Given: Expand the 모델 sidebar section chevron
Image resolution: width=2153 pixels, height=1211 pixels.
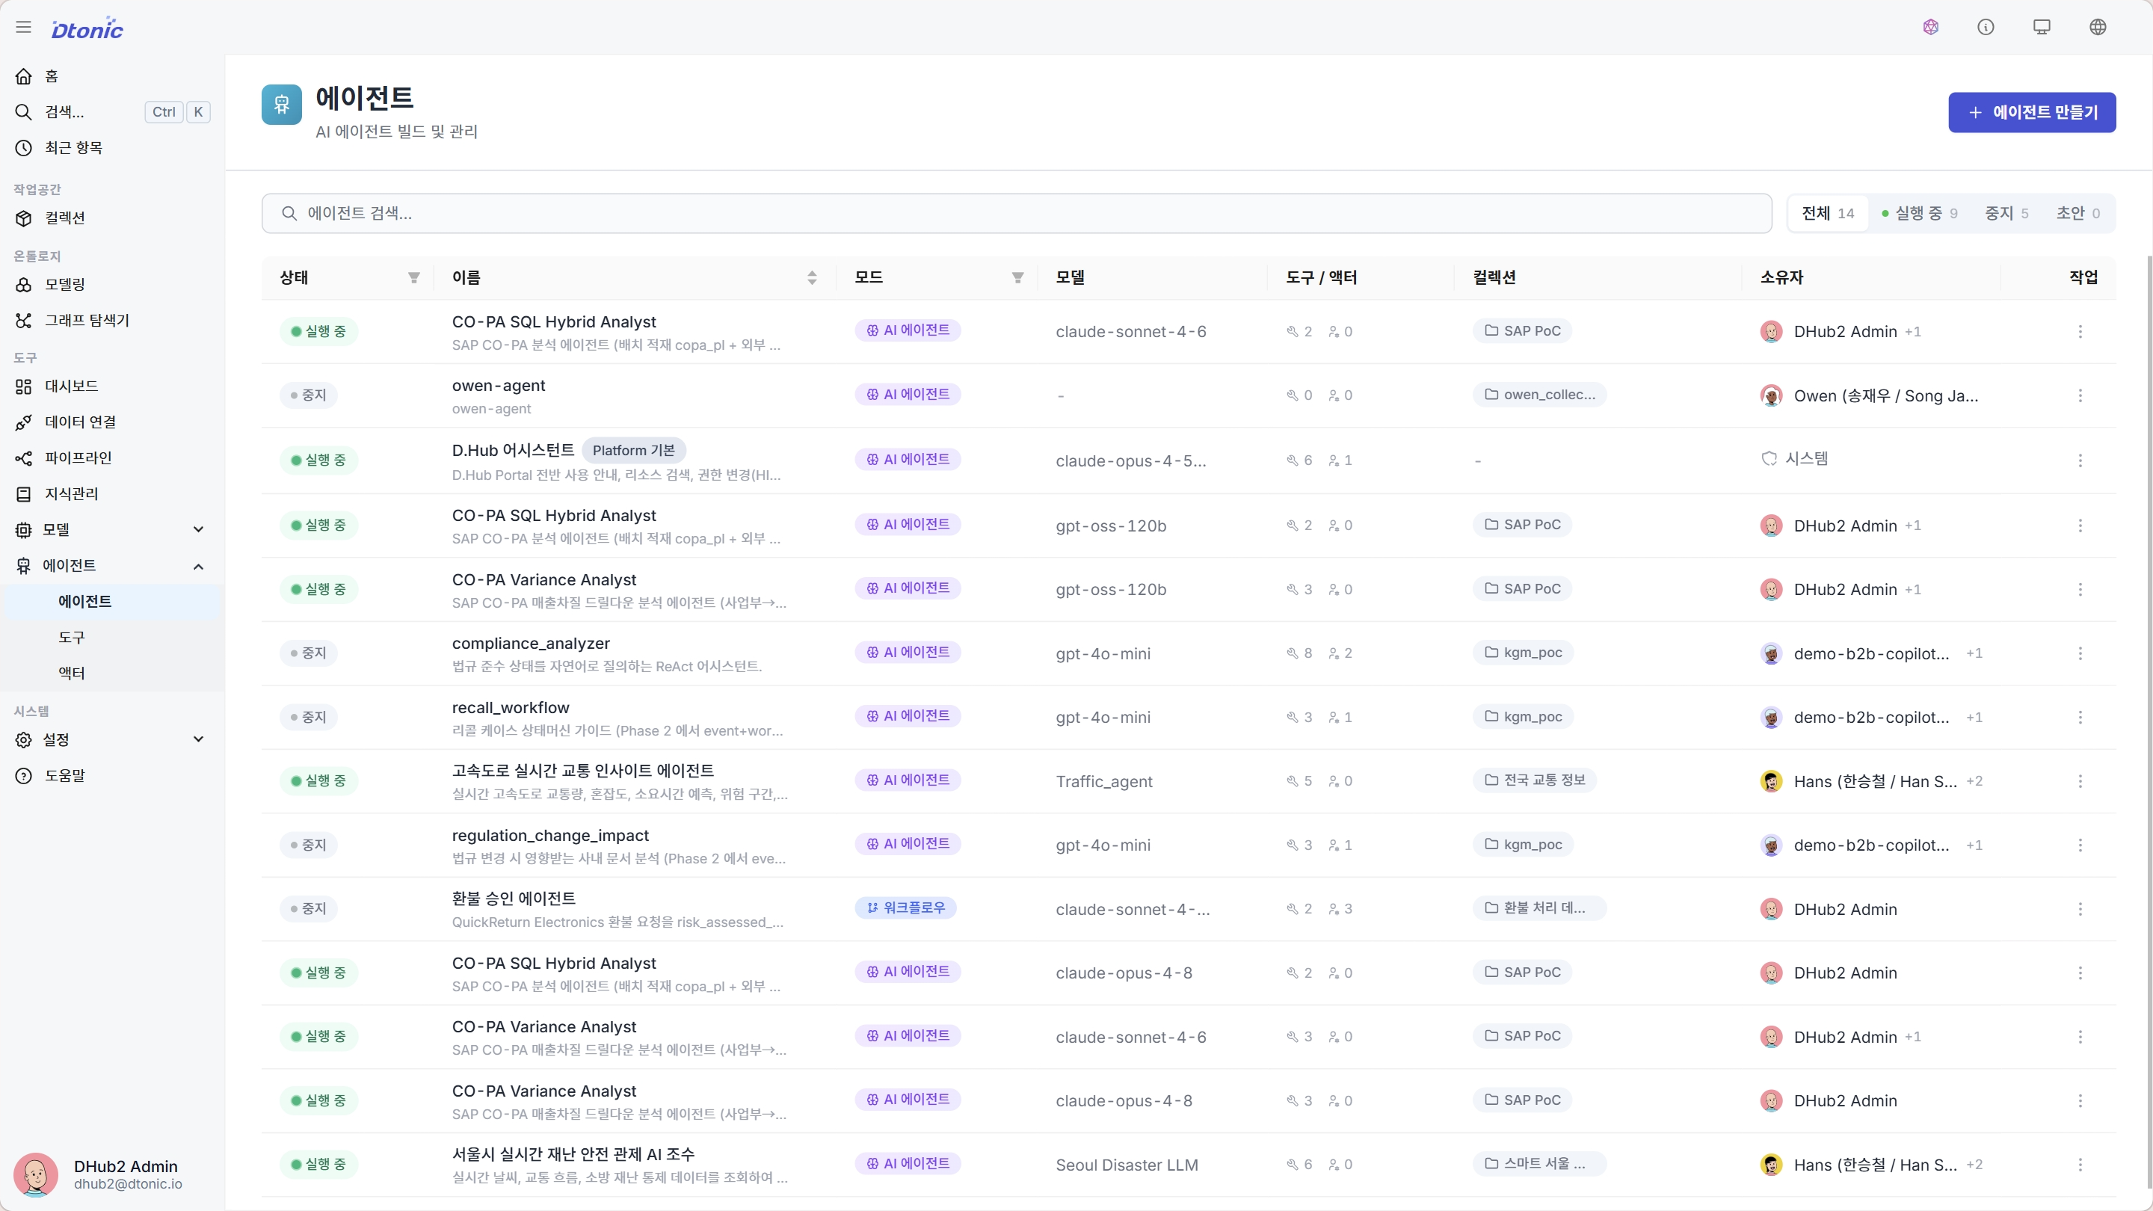Looking at the screenshot, I should [198, 530].
